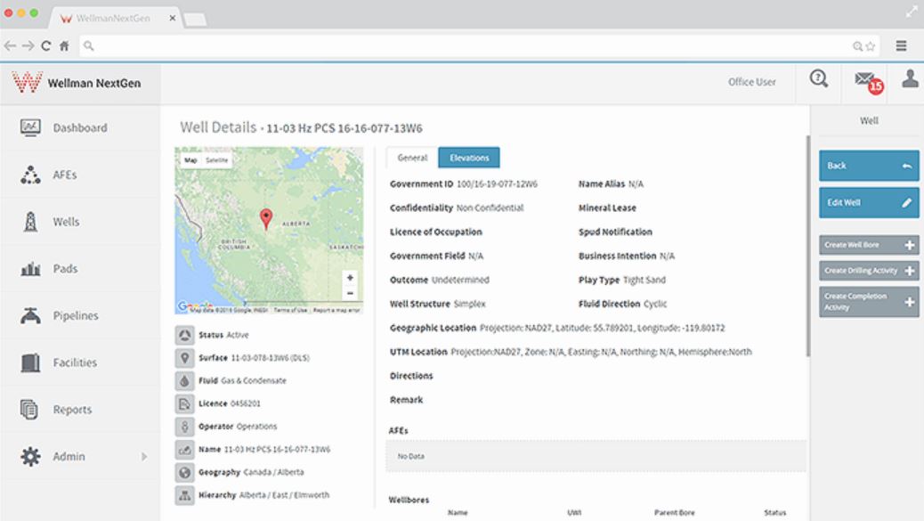Close the WellmanNextGen browser tab
The height and width of the screenshot is (521, 924).
click(172, 19)
